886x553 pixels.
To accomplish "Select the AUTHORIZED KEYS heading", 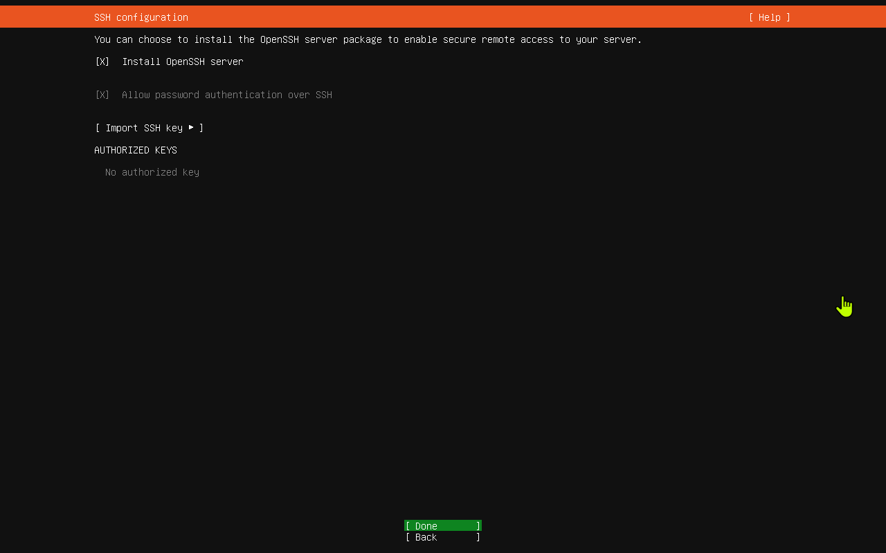I will tap(136, 150).
